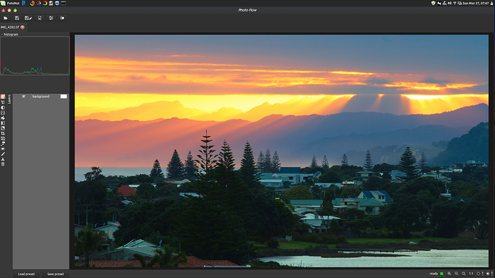
Task: Click the Load preset button
Action: 27,274
